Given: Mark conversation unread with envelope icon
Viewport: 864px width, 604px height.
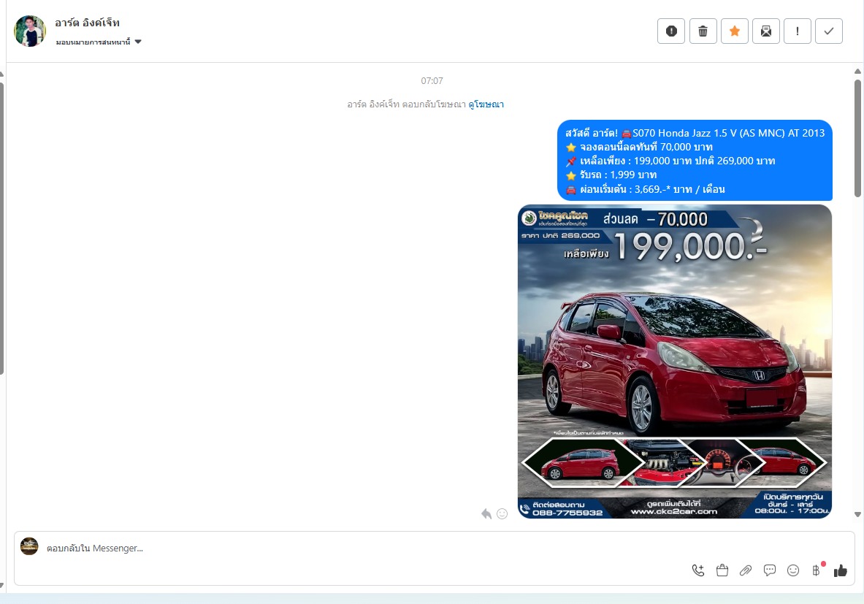Looking at the screenshot, I should point(766,31).
